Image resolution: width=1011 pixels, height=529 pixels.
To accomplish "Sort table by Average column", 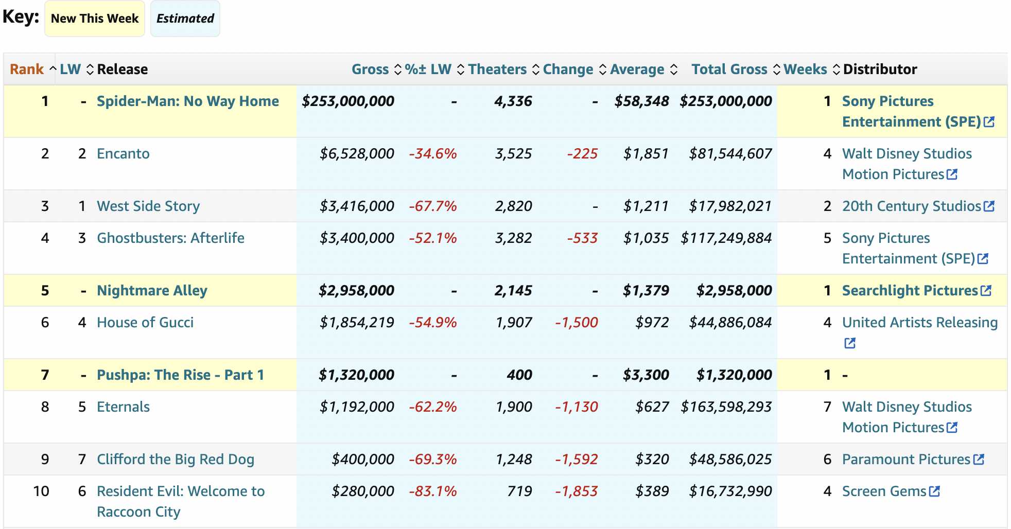I will pyautogui.click(x=643, y=69).
